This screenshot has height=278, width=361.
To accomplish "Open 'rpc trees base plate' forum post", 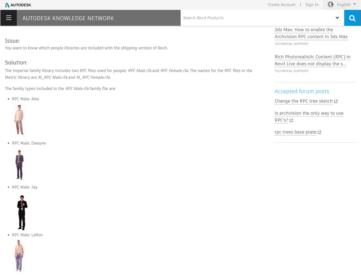I will click(x=295, y=132).
